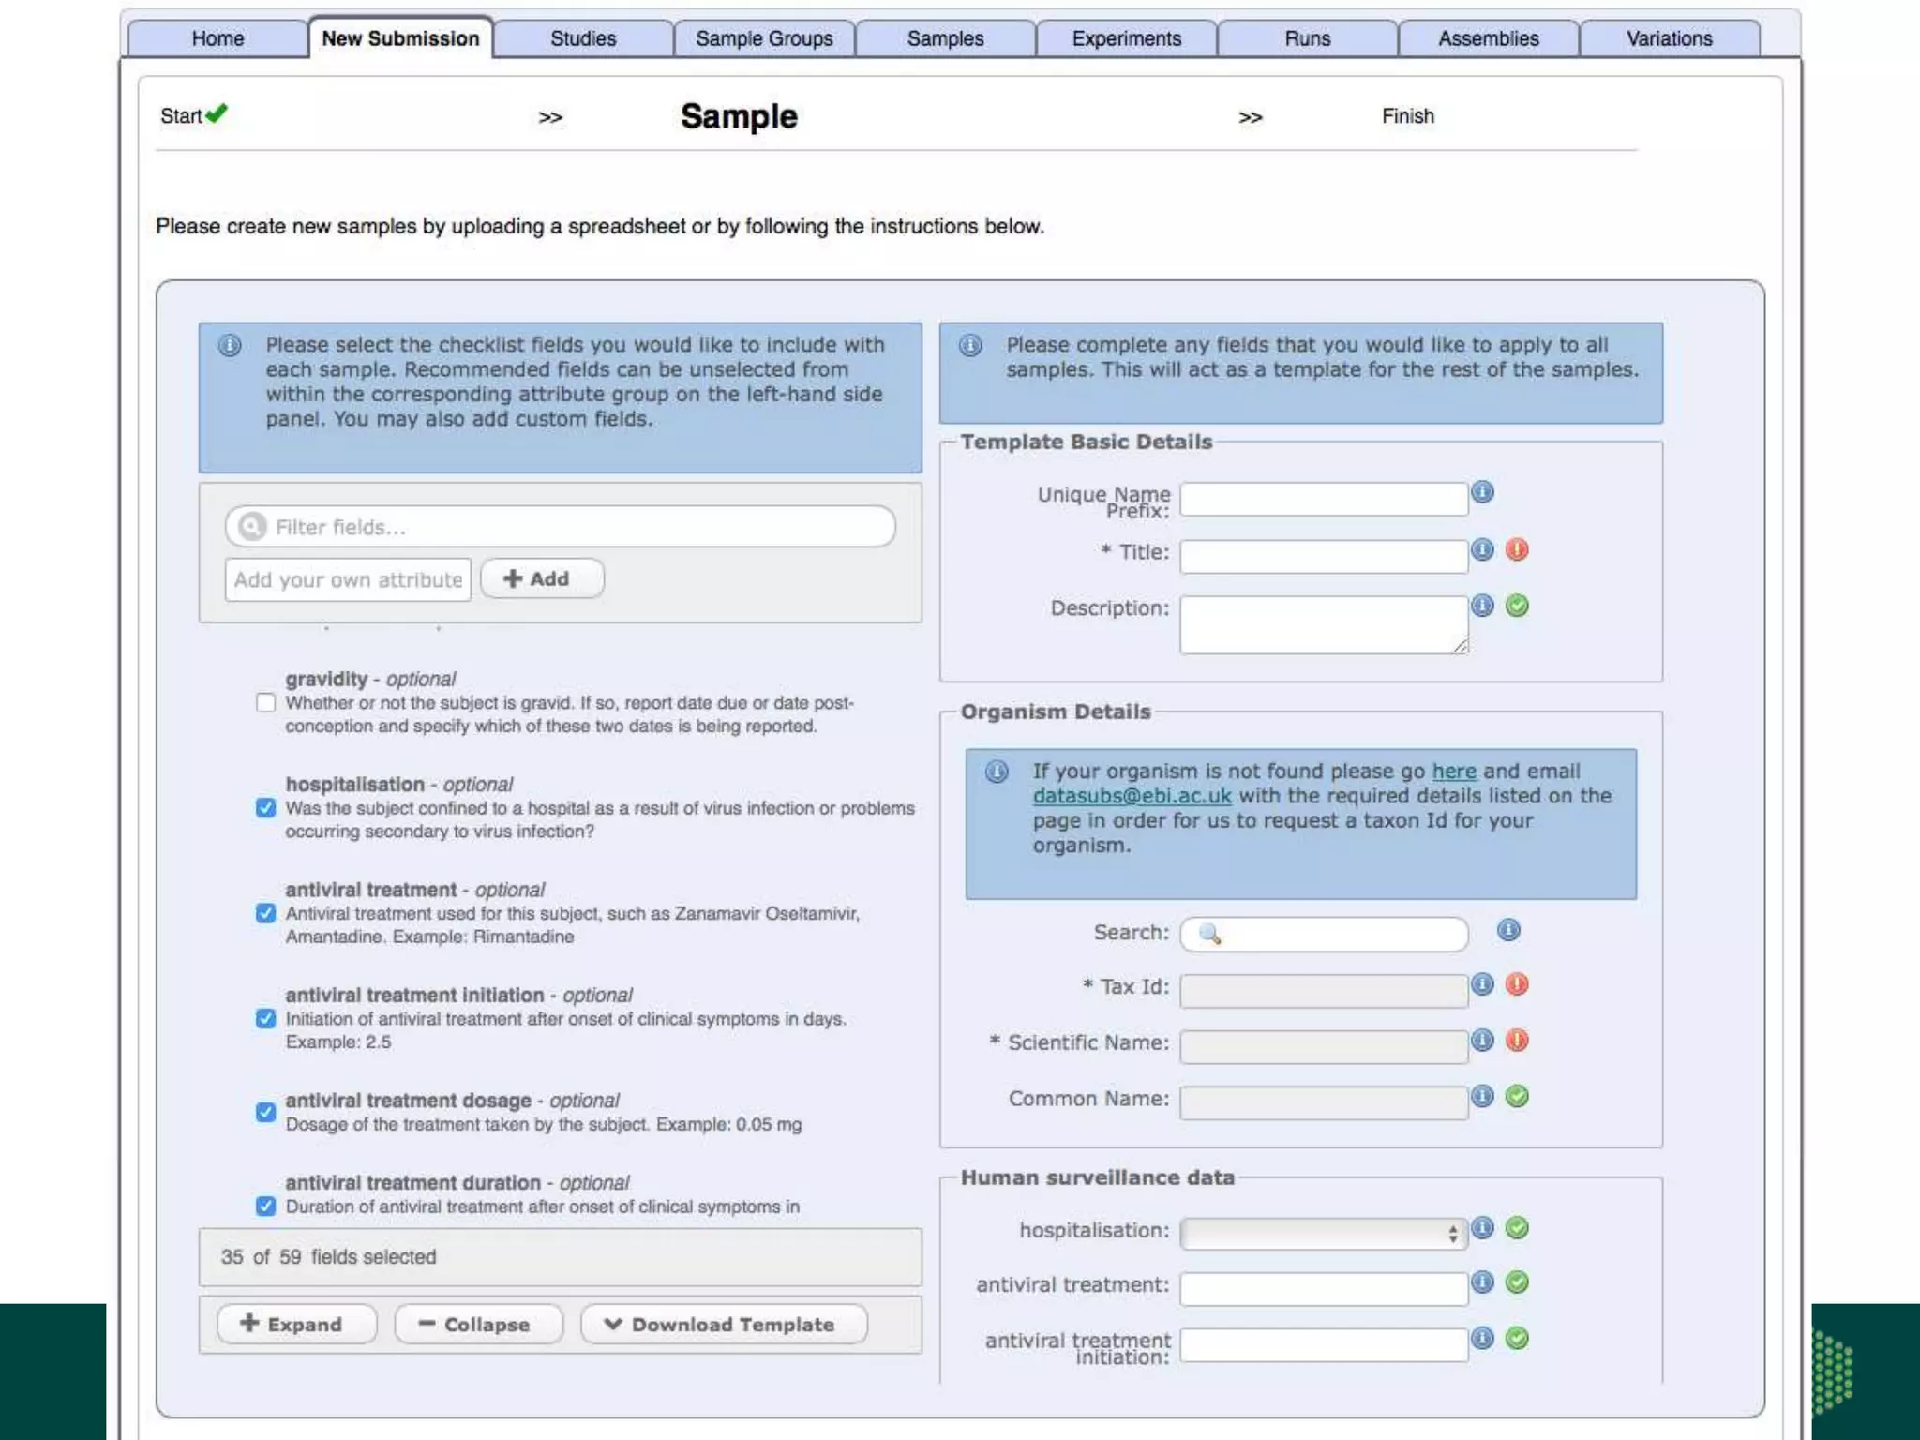Click info icon beside Title field
1920x1440 pixels.
click(x=1481, y=549)
